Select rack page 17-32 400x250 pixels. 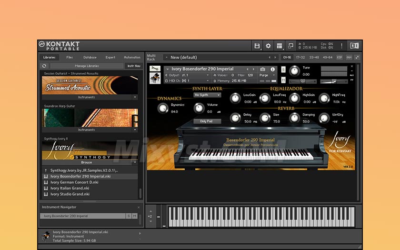(x=300, y=58)
